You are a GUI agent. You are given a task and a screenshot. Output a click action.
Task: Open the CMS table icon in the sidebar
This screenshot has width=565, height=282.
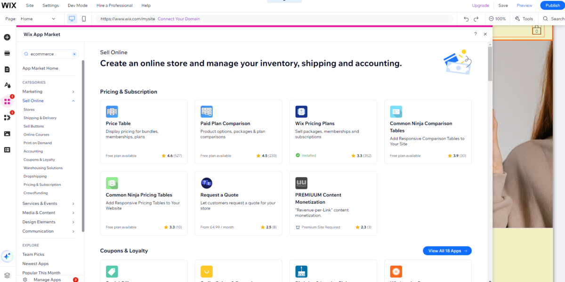click(7, 150)
